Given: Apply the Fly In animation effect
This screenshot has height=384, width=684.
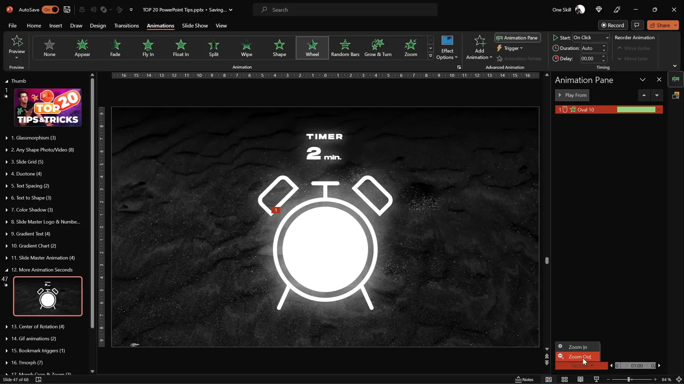Looking at the screenshot, I should click(148, 48).
